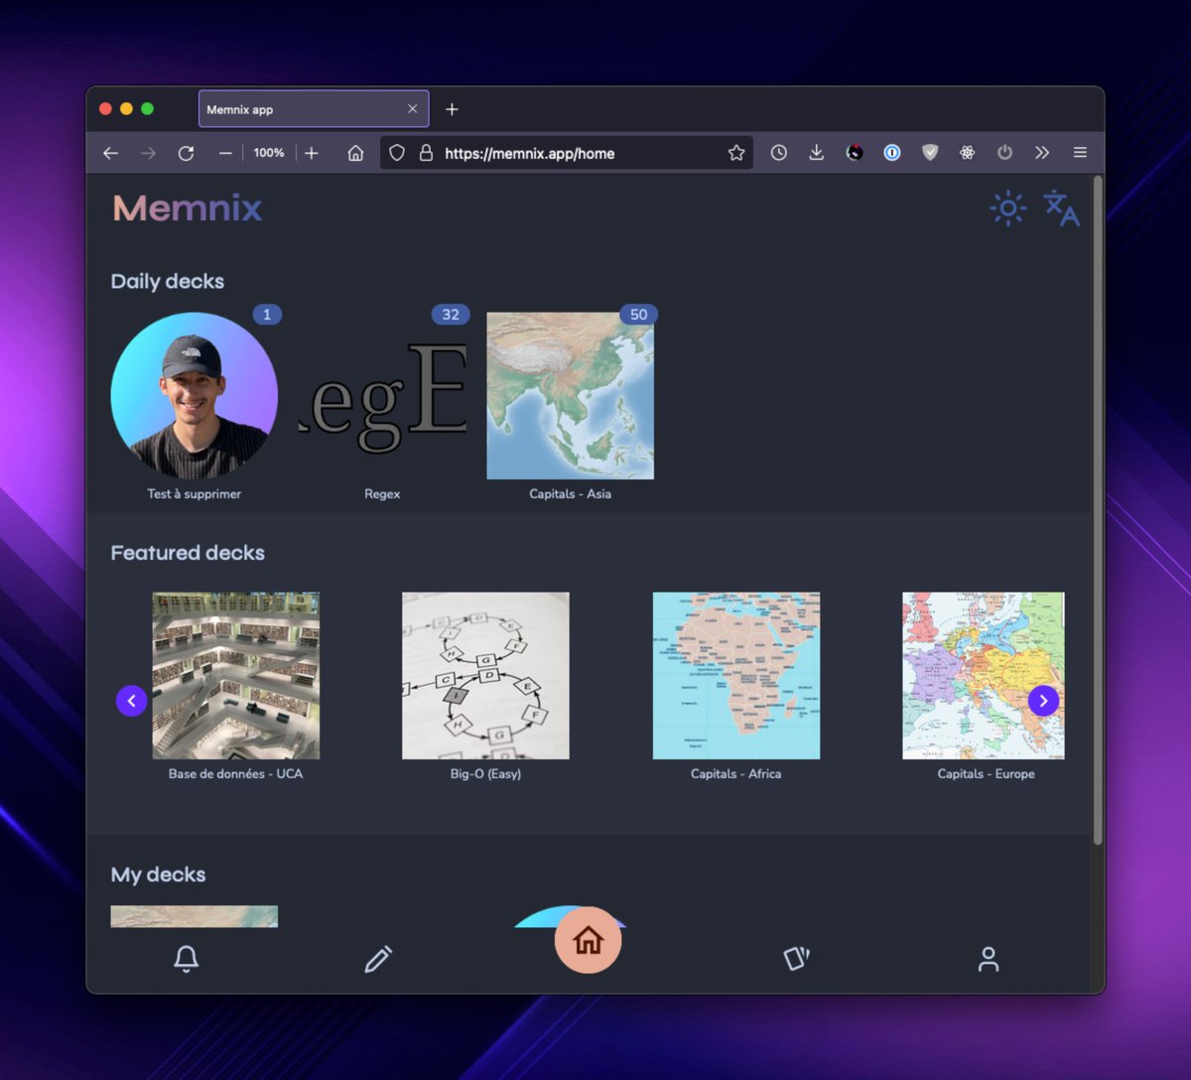
Task: Click the yellow macOS minimize window button
Action: [x=126, y=109]
